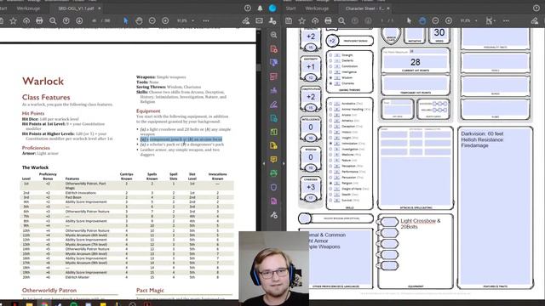Save the Character Sheet file
This screenshot has width=545, height=306.
point(289,20)
